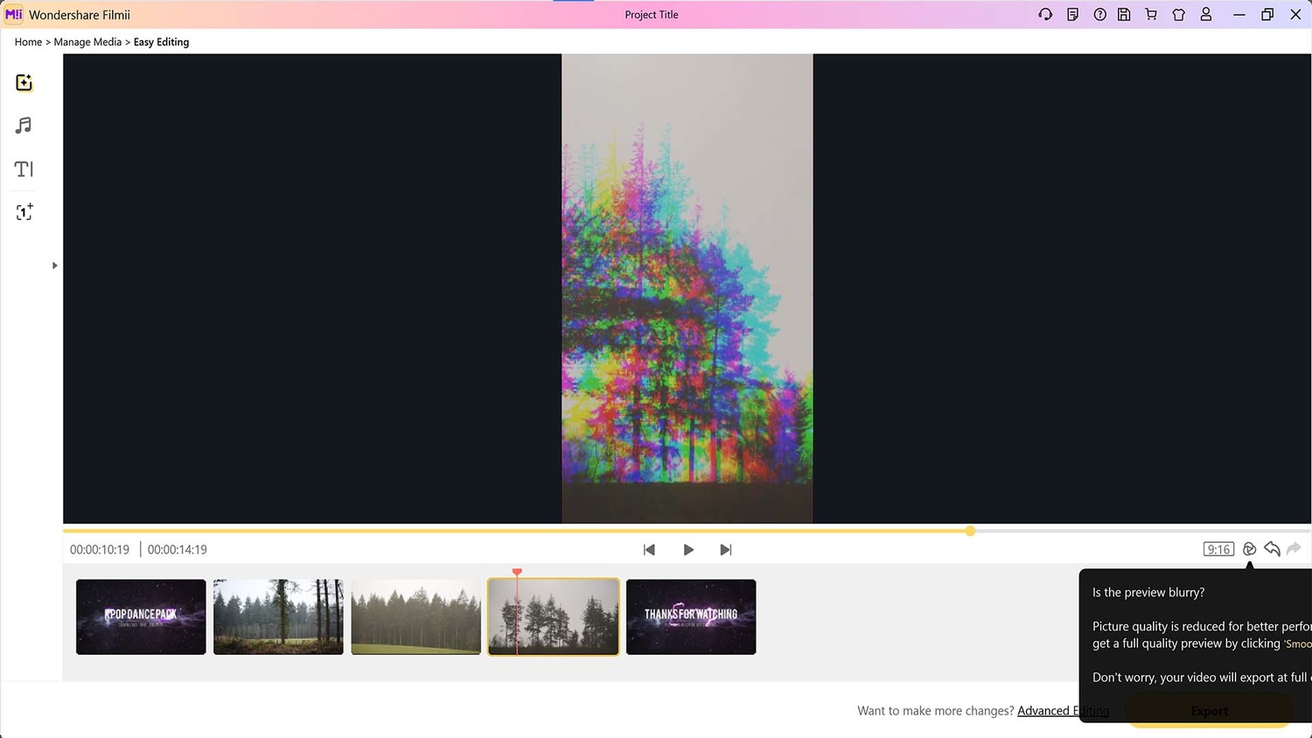Select the Text tool in sidebar
The image size is (1312, 738).
24,169
